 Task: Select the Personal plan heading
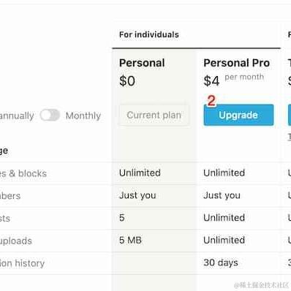pos(142,63)
